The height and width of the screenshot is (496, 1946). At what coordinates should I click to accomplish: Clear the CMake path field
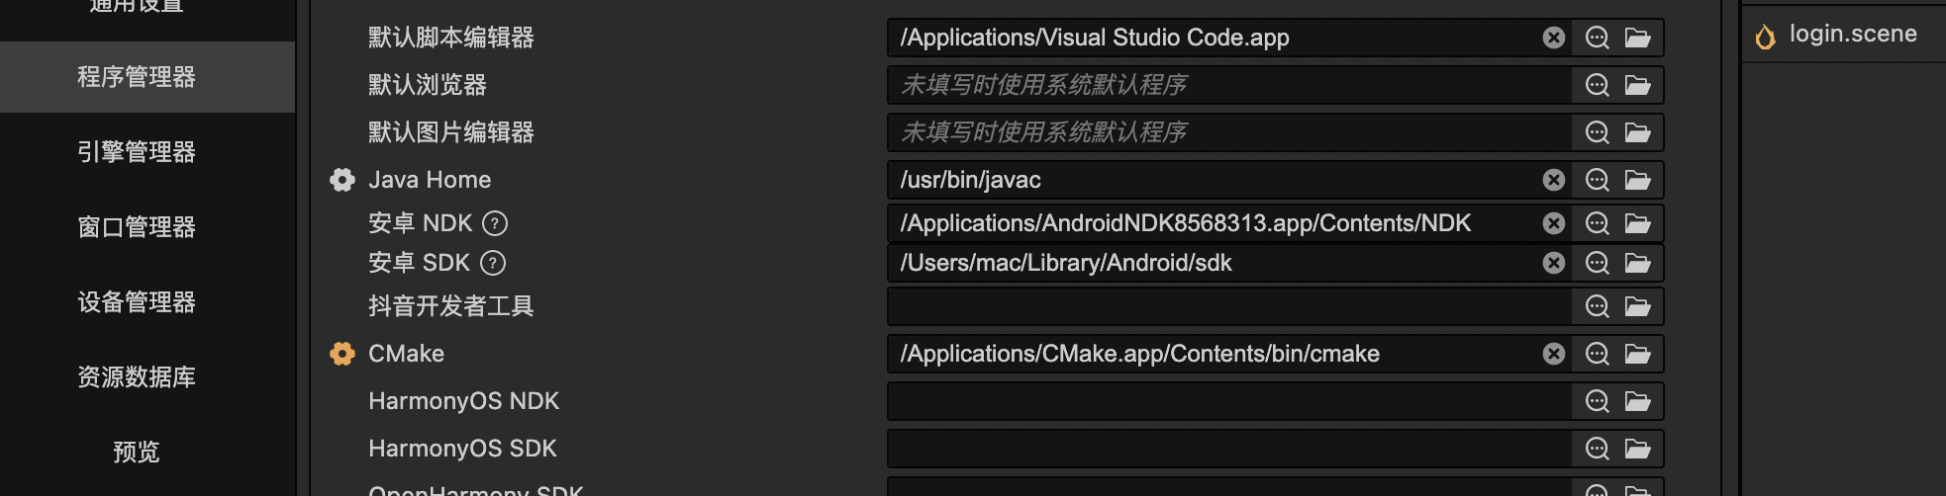pyautogui.click(x=1554, y=354)
